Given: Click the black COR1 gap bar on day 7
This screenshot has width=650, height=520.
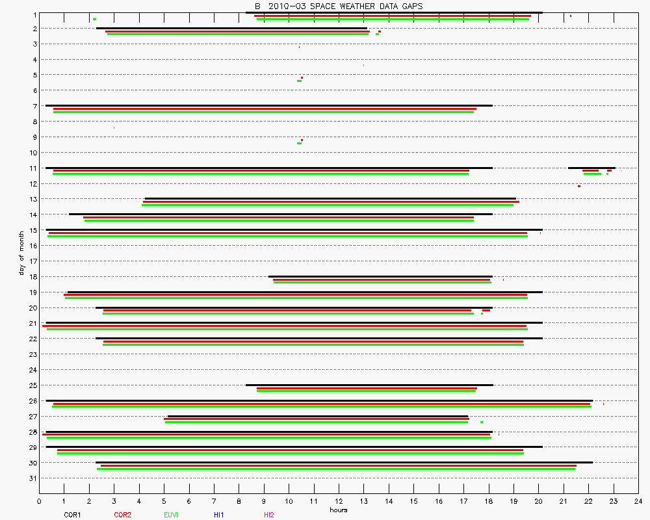Looking at the screenshot, I should [x=269, y=105].
